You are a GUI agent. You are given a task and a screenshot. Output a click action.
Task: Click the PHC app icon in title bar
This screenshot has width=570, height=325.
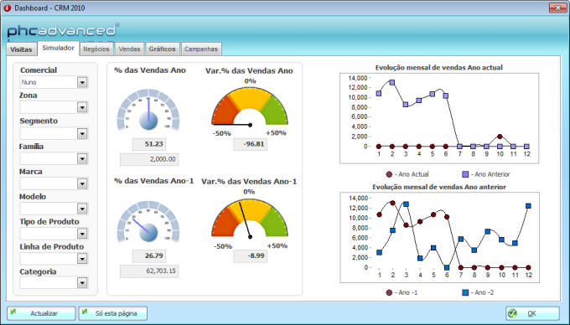pyautogui.click(x=7, y=8)
